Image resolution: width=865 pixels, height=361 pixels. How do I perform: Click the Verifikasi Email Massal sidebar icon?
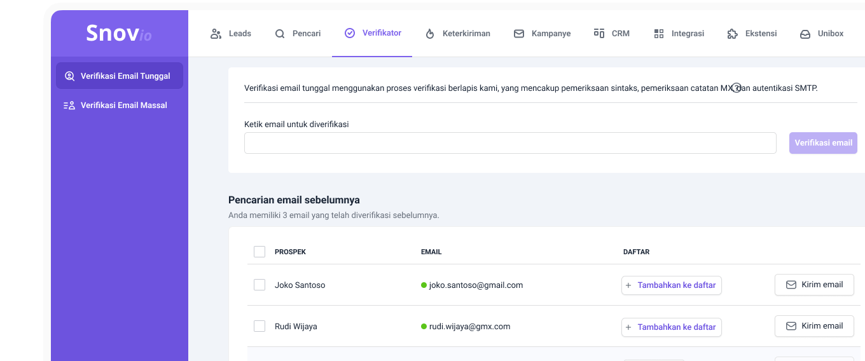point(69,106)
